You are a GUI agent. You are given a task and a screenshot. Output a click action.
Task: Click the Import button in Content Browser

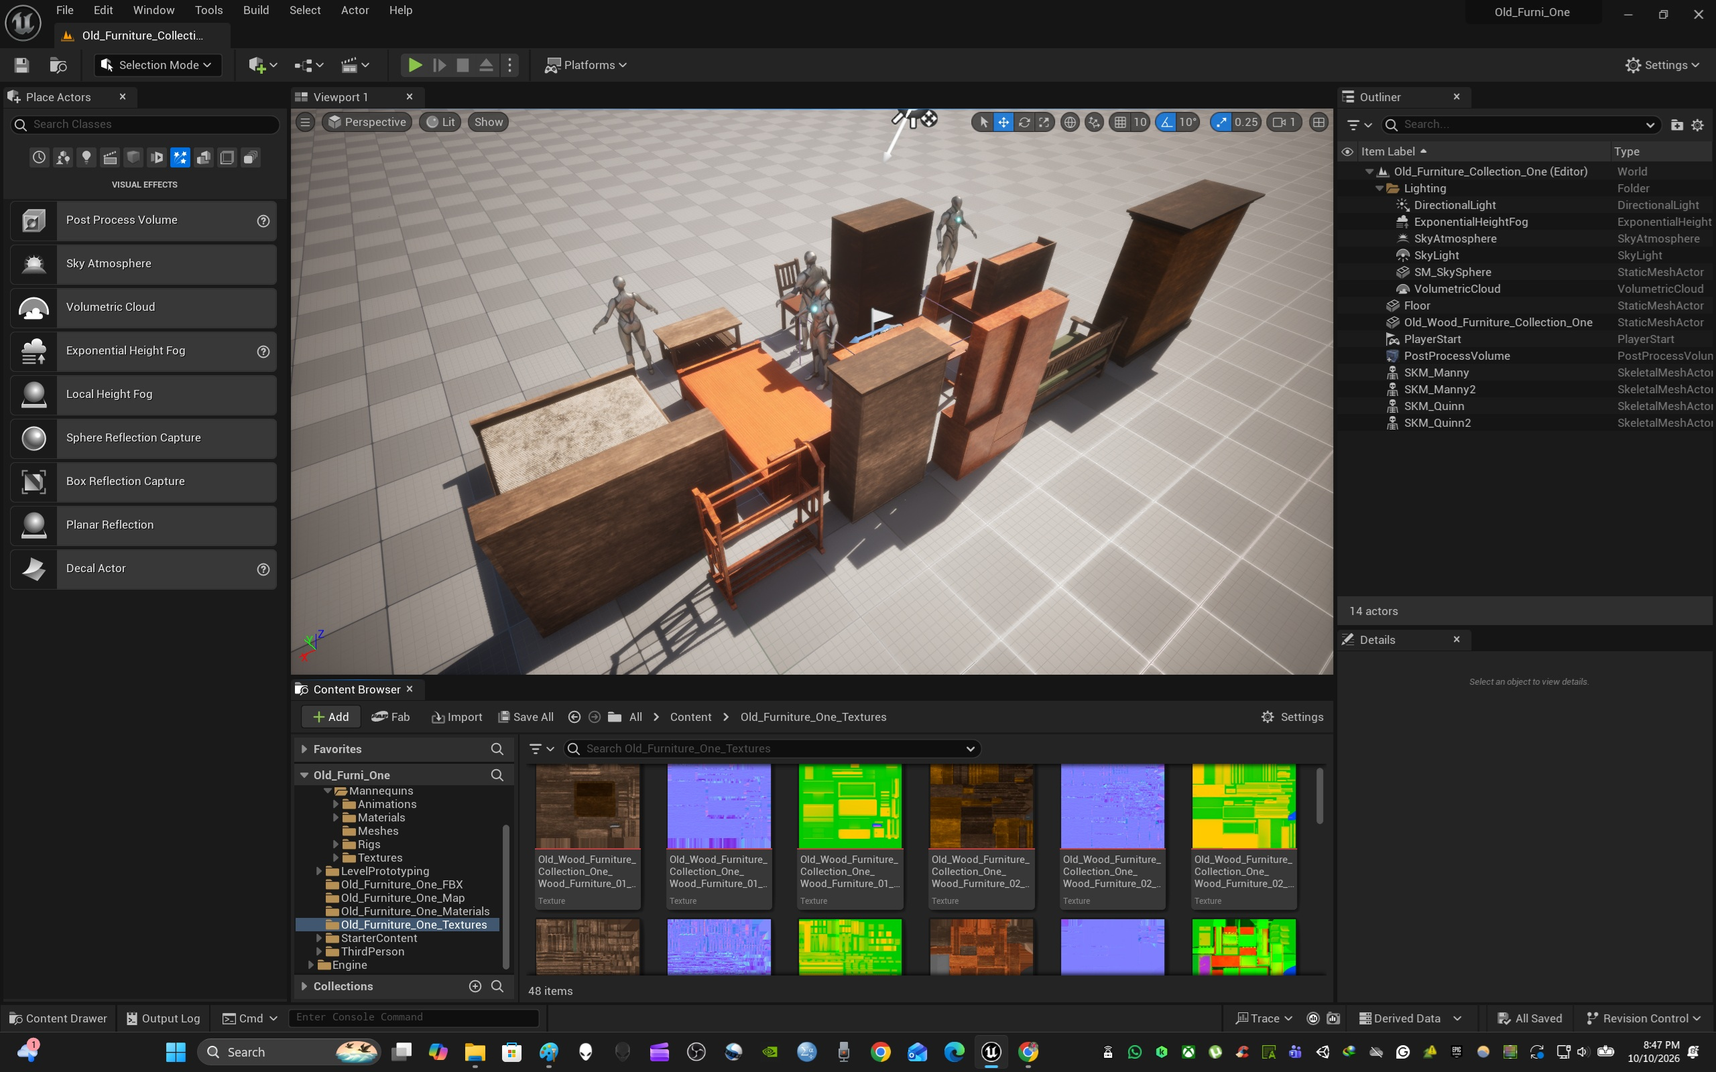pyautogui.click(x=456, y=717)
